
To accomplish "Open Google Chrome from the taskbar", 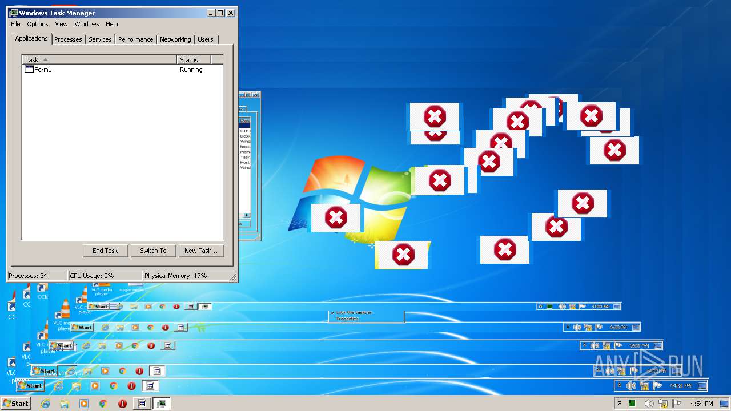I will point(103,404).
